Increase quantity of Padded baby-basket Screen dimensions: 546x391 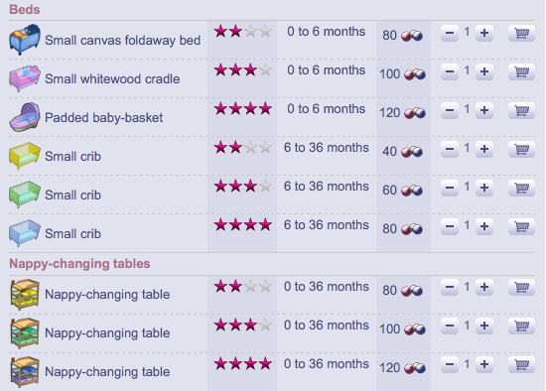(484, 111)
